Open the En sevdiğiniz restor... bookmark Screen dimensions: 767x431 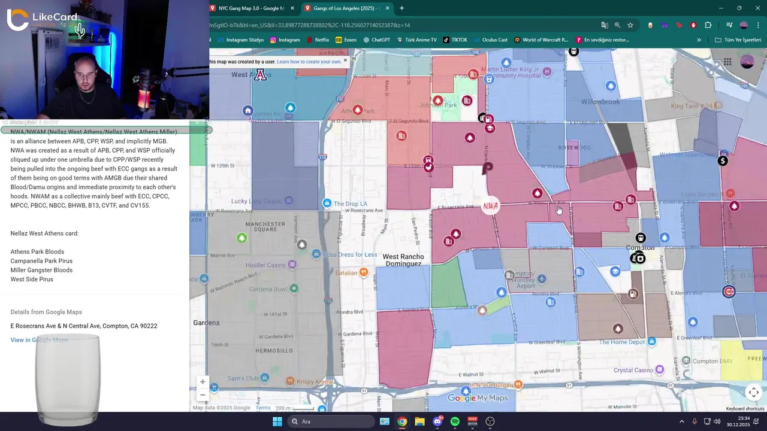602,40
